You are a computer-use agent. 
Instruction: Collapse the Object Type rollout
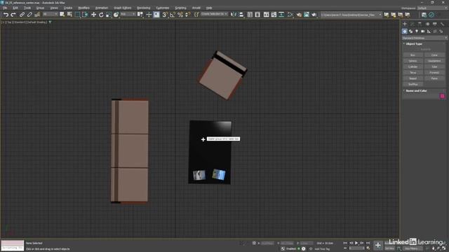pyautogui.click(x=414, y=43)
